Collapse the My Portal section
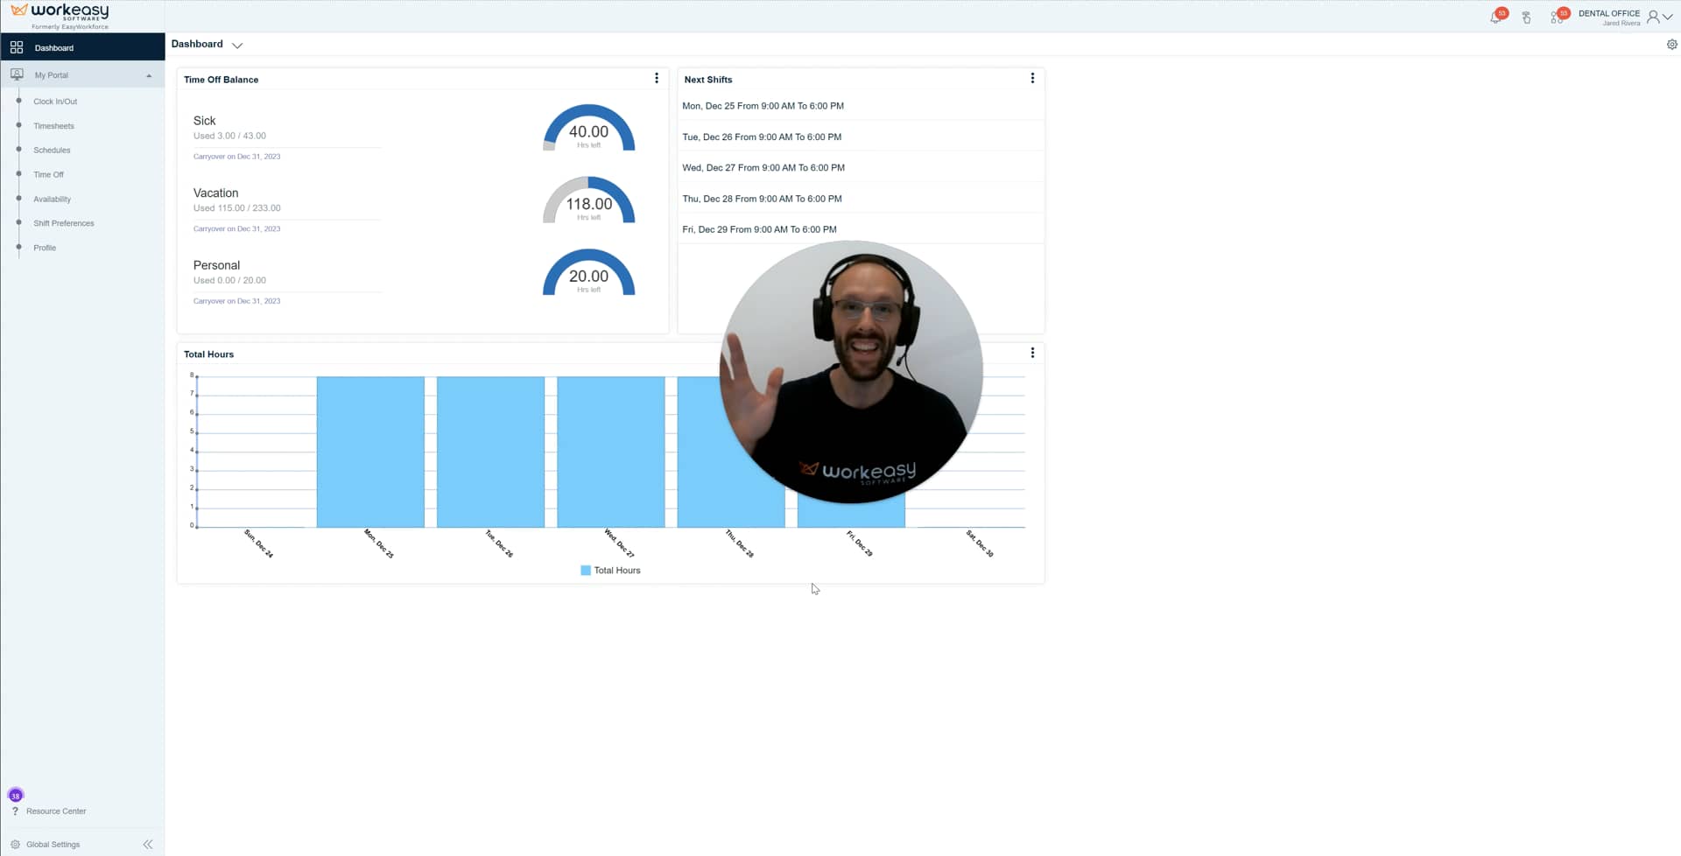 148,75
